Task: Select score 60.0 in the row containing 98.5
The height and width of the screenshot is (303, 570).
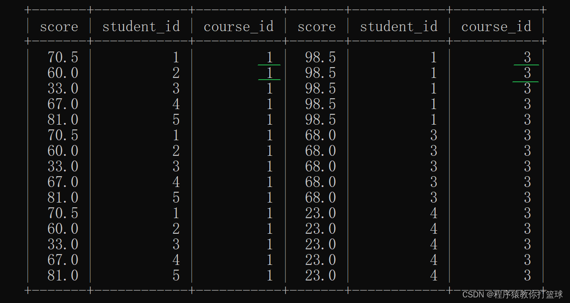Action: pos(63,73)
